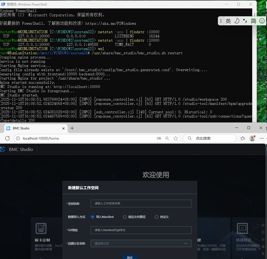
Task: Toggle IME 英 language mode button
Action: [x=228, y=21]
